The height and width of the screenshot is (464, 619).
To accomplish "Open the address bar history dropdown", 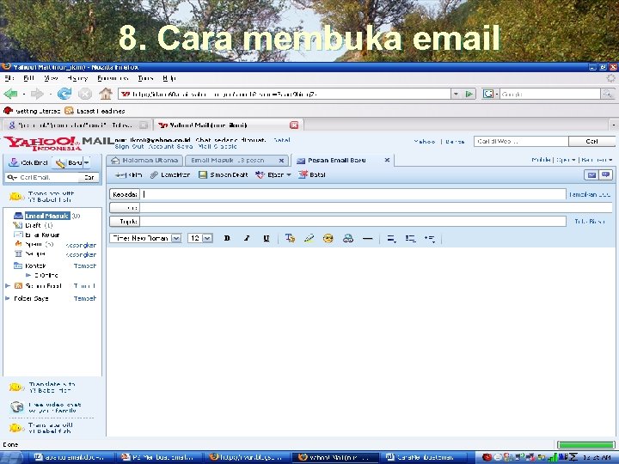I will coord(457,94).
